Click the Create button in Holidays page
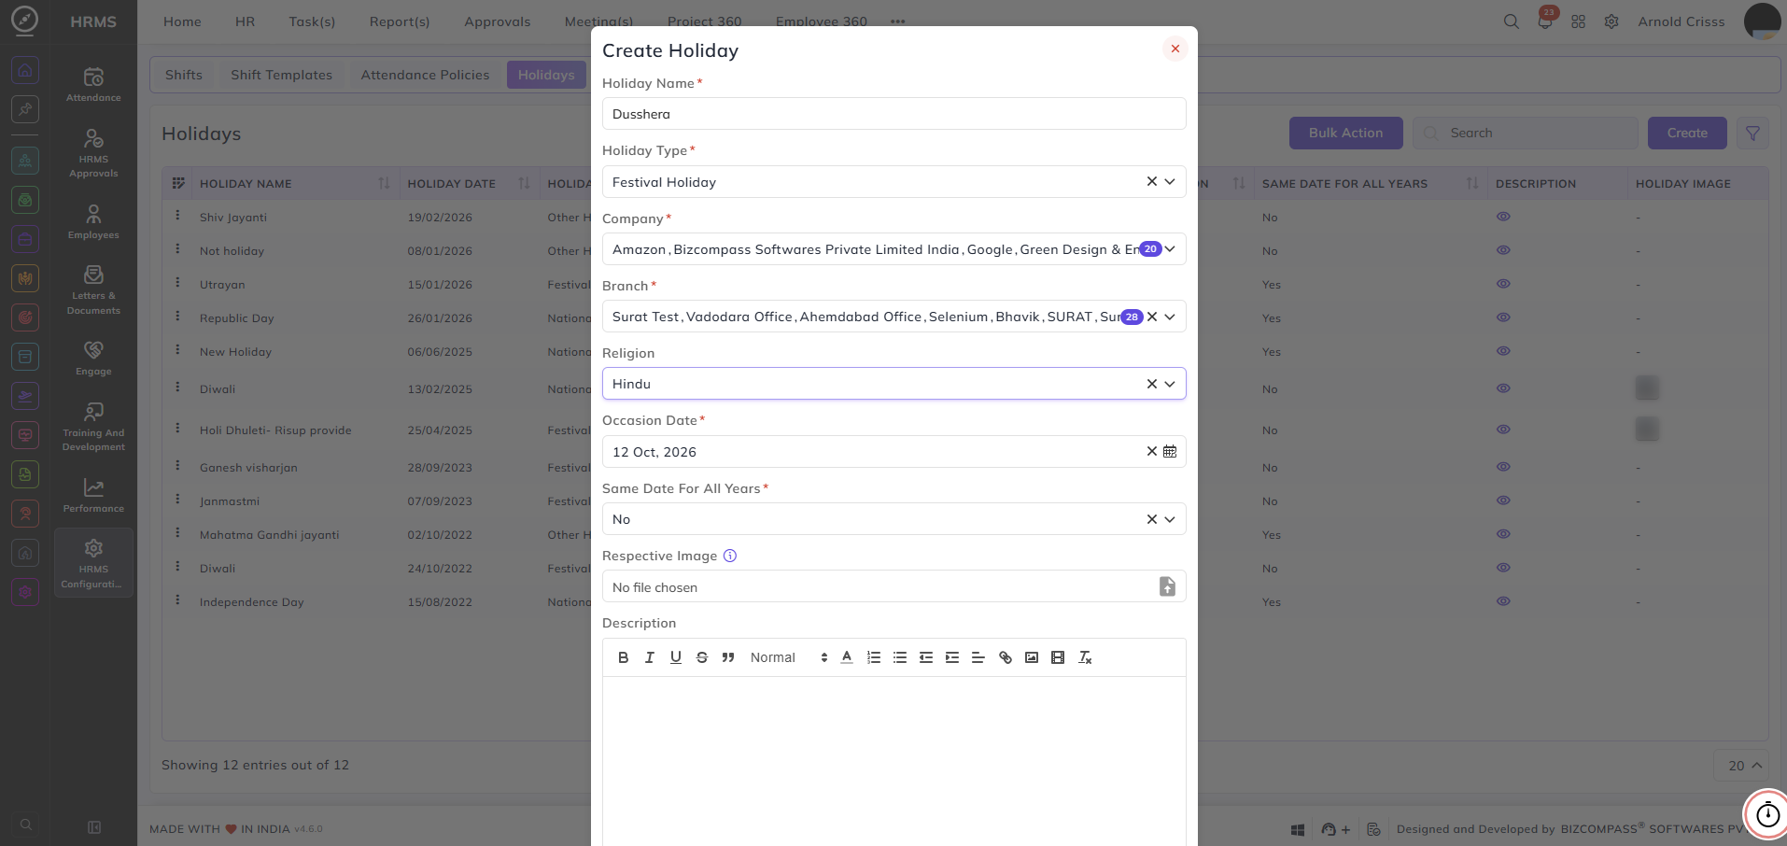1787x846 pixels. tap(1687, 133)
